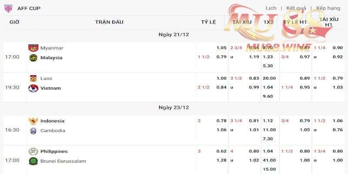Click the Malaysia team crest icon

point(33,57)
